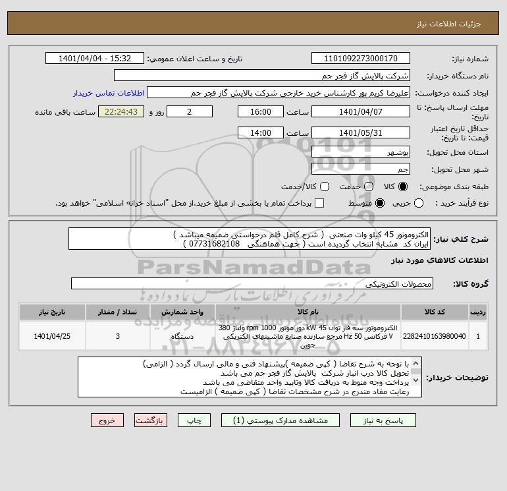The width and height of the screenshot is (507, 491).
Task: Click the بازگشت back button
Action: click(151, 420)
